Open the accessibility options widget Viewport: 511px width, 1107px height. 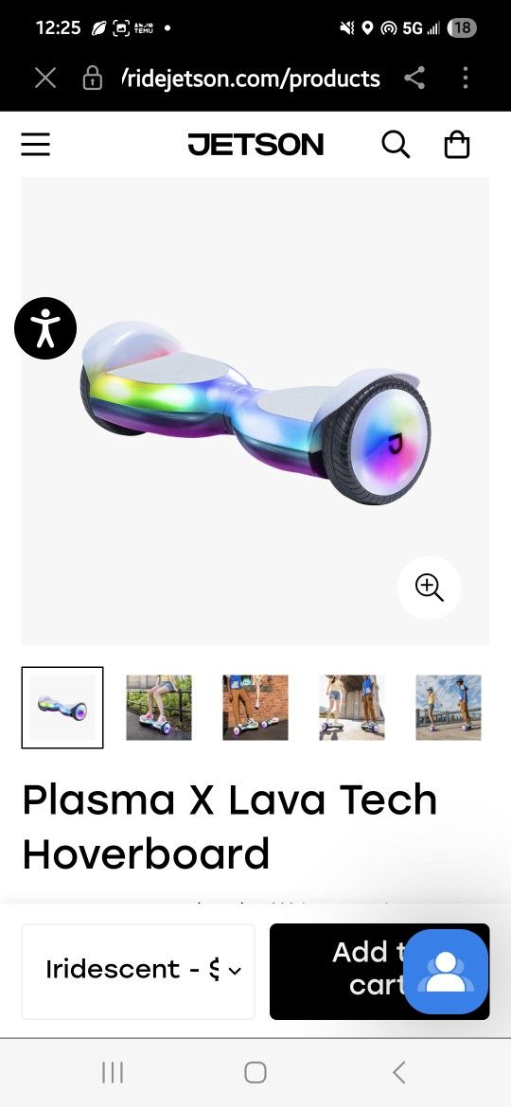pyautogui.click(x=45, y=328)
